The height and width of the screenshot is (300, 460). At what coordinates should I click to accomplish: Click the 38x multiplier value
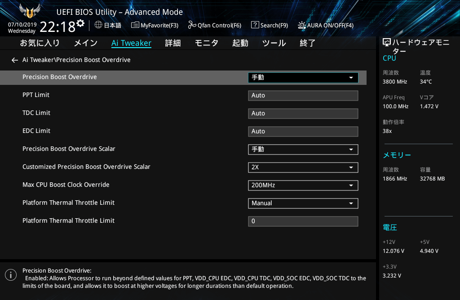pos(387,131)
